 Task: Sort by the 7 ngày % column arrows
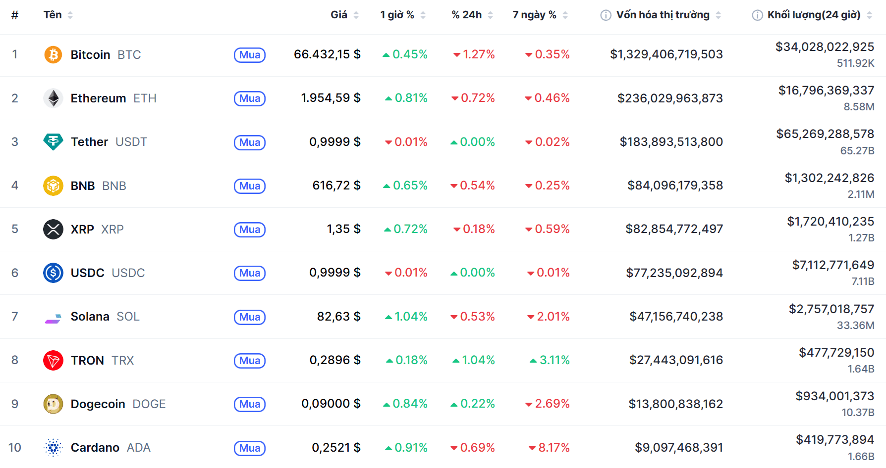[565, 15]
